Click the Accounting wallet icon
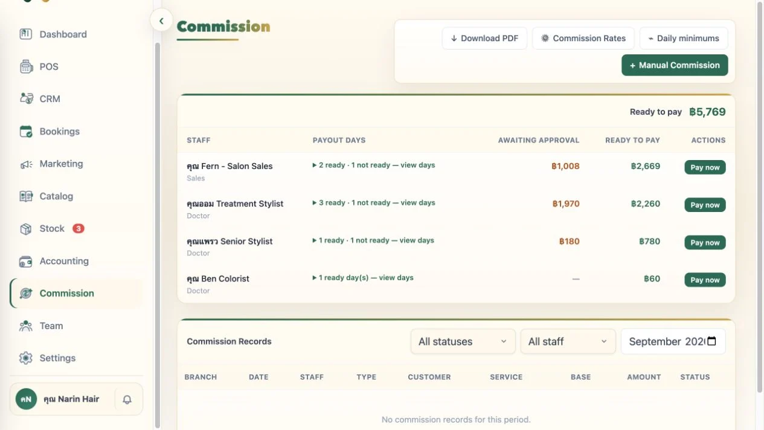 (x=25, y=261)
